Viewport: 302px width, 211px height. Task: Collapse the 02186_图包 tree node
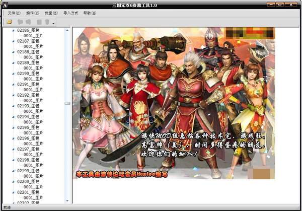pos(13,30)
